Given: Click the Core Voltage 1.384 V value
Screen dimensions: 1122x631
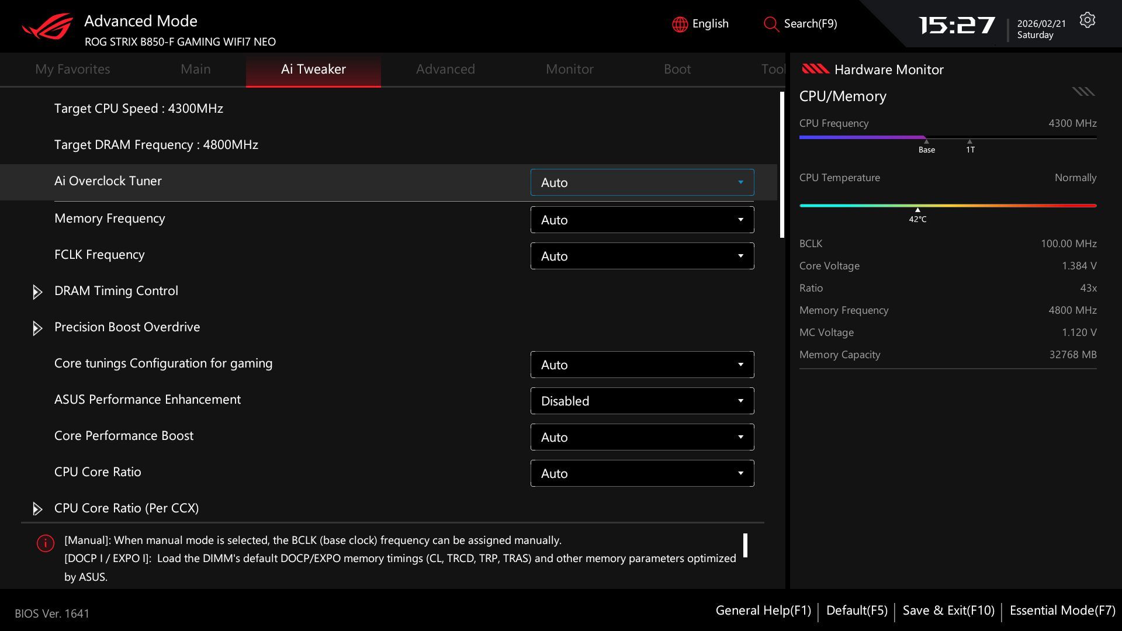Looking at the screenshot, I should pyautogui.click(x=1079, y=266).
